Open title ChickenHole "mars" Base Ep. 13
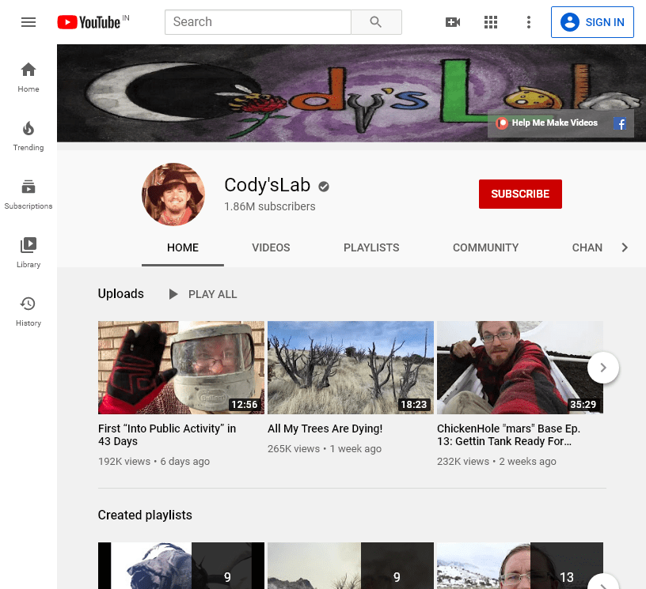Viewport: 646px width, 589px height. click(x=508, y=435)
